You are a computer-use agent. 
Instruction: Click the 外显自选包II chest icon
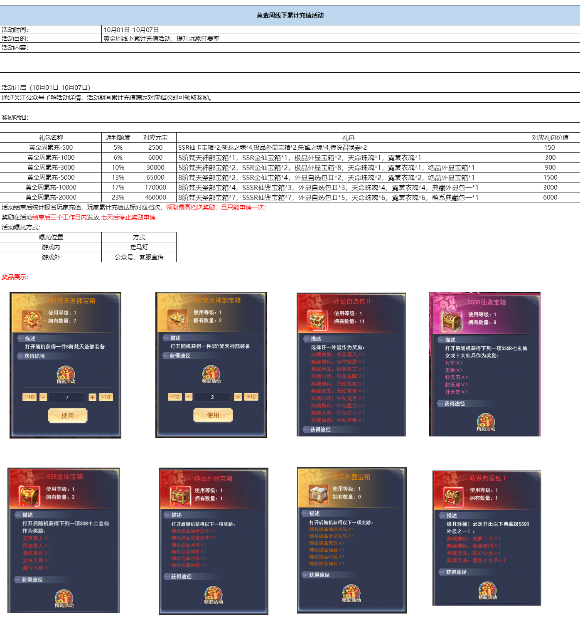pos(318,321)
